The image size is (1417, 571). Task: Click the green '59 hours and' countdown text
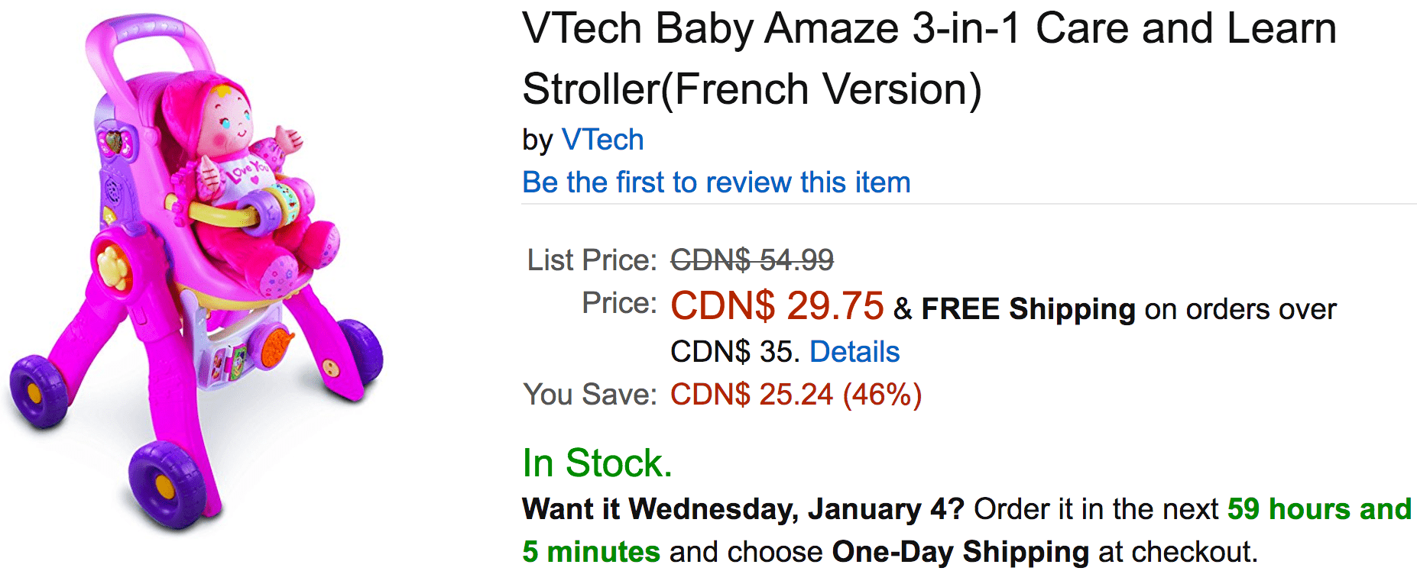click(x=1319, y=509)
